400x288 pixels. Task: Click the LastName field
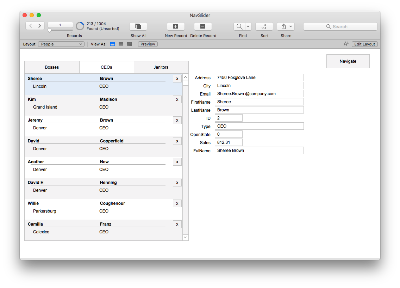point(259,110)
